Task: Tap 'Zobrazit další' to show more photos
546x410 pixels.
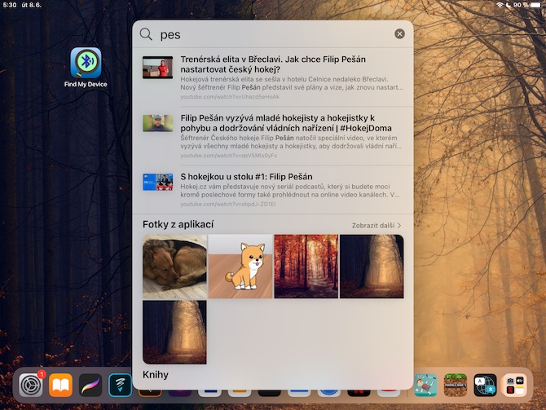Action: tap(376, 226)
